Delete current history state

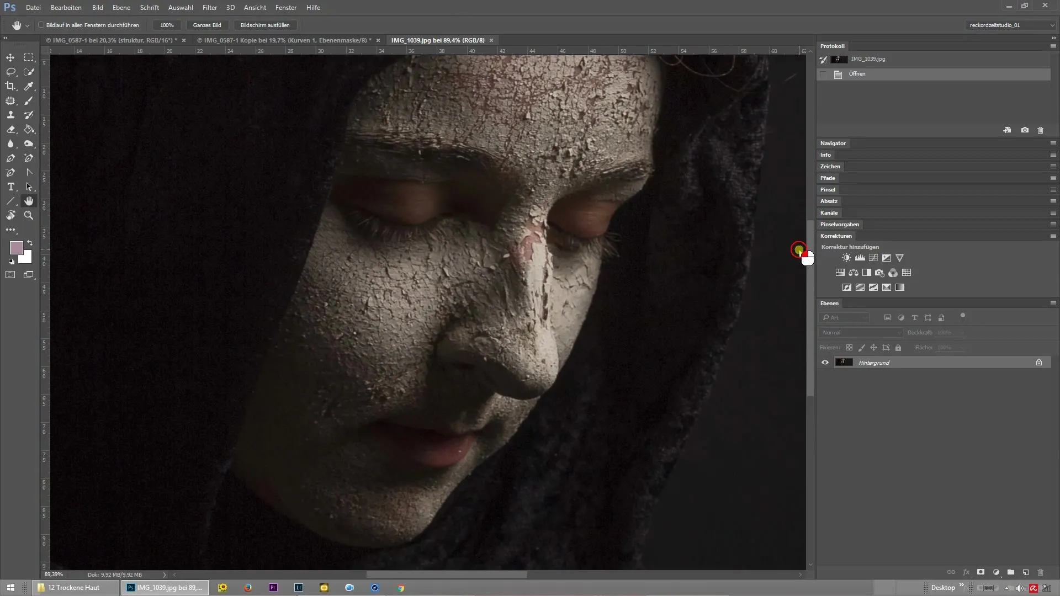(1040, 130)
